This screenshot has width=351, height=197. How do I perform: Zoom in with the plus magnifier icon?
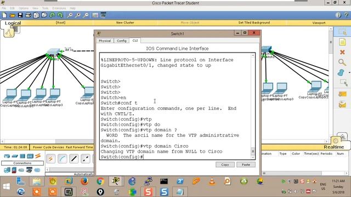click(x=70, y=15)
